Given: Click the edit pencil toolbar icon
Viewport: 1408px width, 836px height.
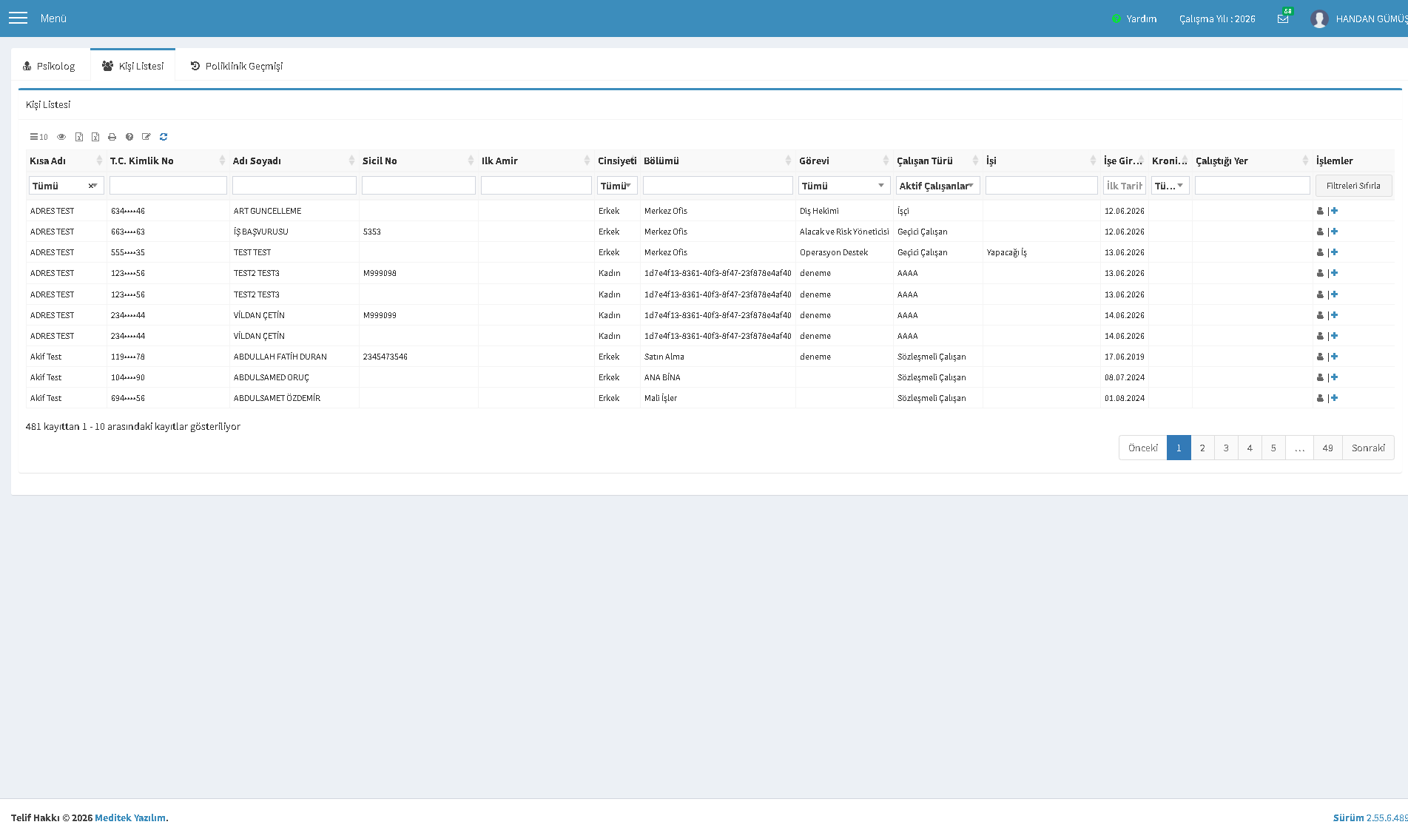Looking at the screenshot, I should (146, 137).
